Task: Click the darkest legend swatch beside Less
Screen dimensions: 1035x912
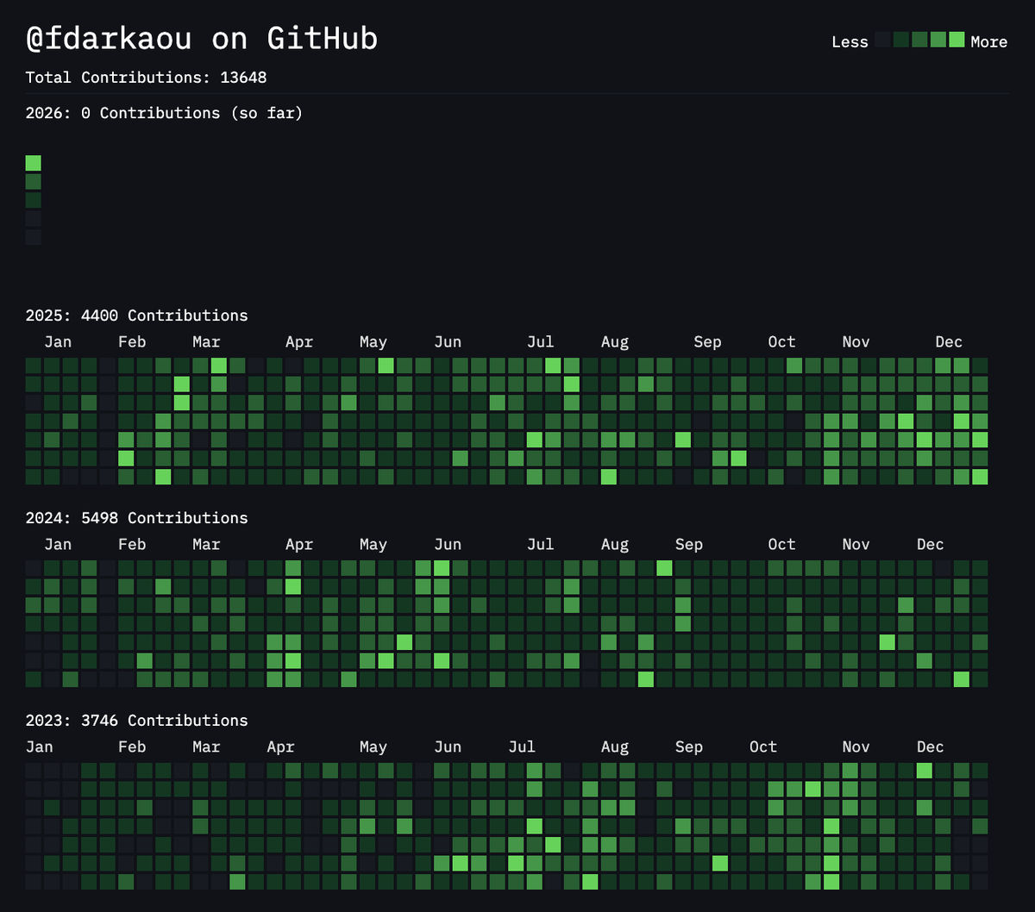Action: pos(882,40)
